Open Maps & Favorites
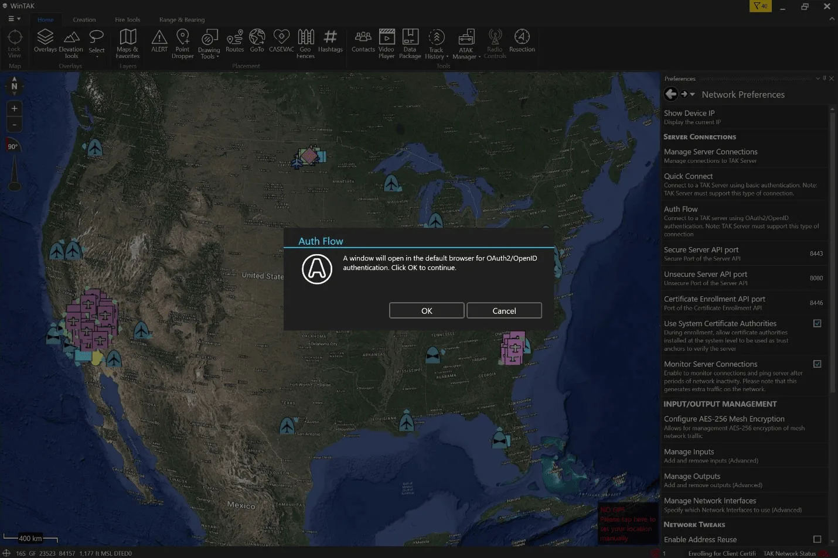The image size is (838, 558). (x=128, y=44)
